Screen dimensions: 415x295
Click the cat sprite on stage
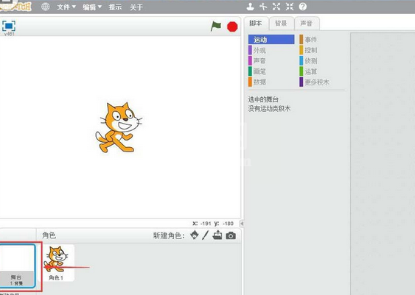click(119, 127)
